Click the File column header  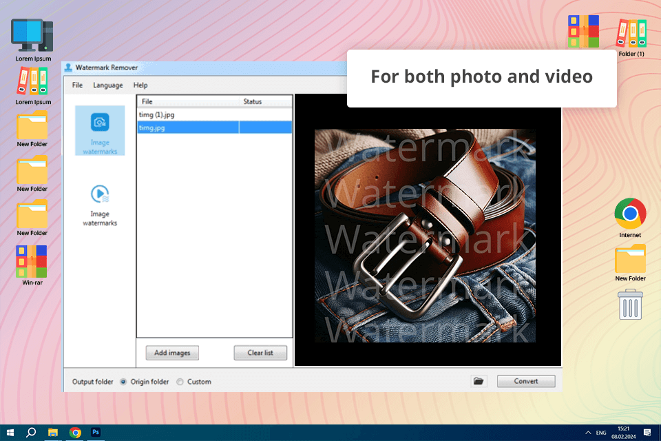(188, 101)
